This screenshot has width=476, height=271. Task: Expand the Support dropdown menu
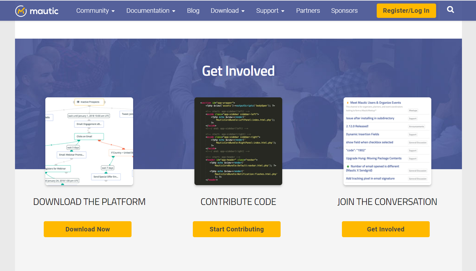pyautogui.click(x=270, y=11)
